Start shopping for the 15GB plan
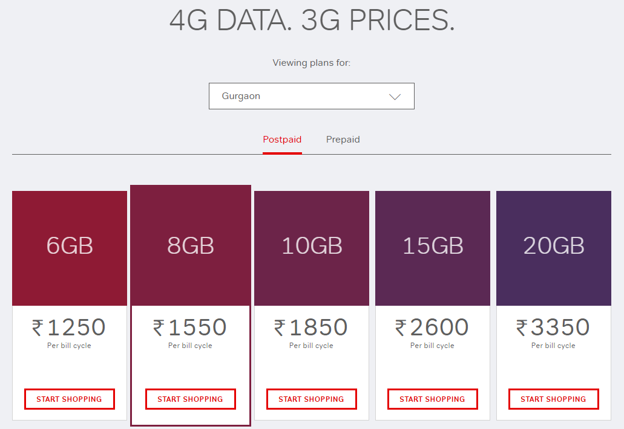 click(433, 399)
